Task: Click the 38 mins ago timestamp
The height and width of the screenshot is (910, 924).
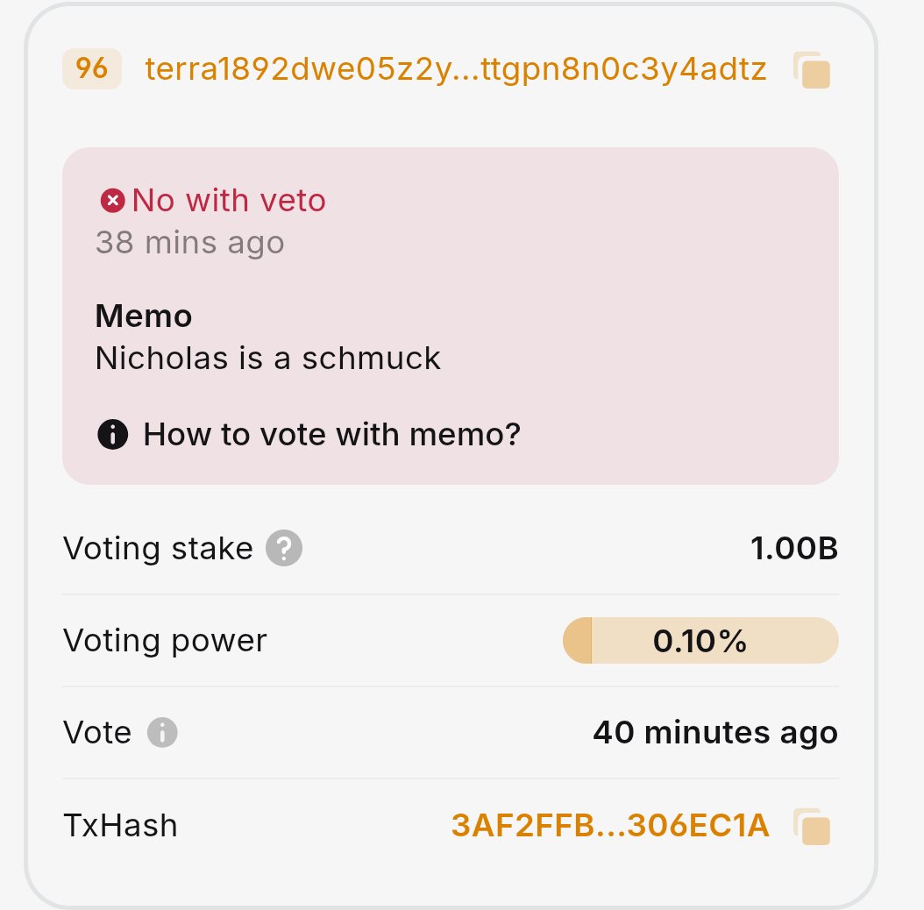Action: click(189, 242)
